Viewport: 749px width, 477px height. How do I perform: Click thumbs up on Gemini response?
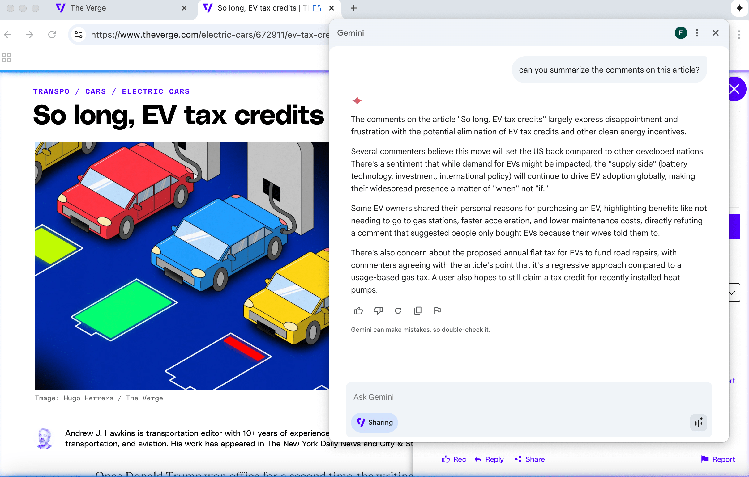(358, 310)
